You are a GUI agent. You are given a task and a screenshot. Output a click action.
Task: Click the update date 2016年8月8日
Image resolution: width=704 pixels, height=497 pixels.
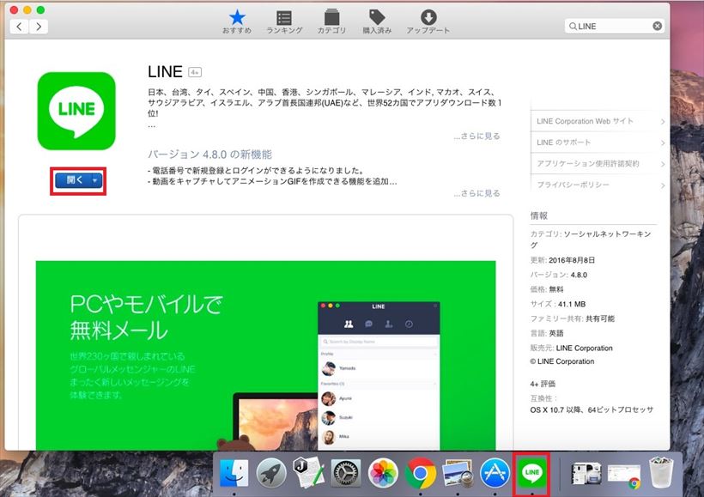pyautogui.click(x=572, y=260)
